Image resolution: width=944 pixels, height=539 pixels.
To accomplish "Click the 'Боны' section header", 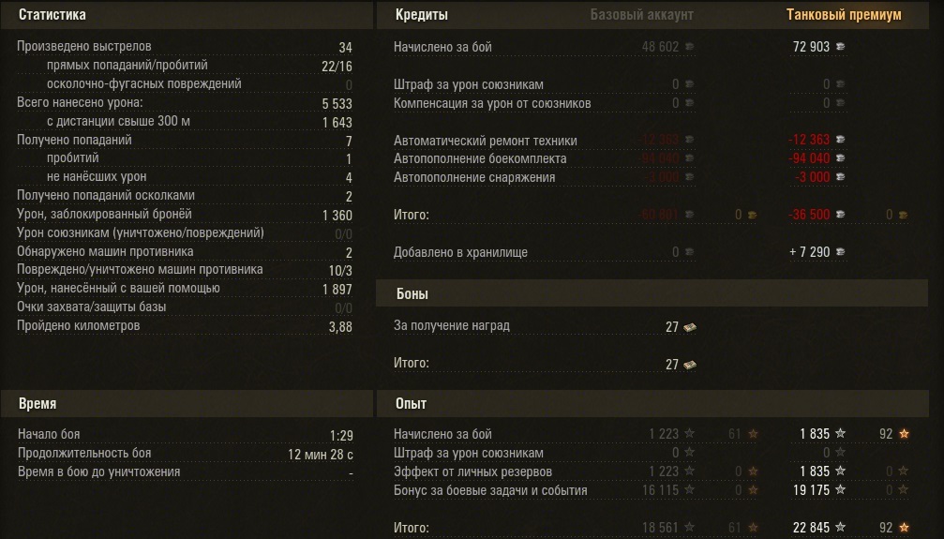I will click(412, 294).
